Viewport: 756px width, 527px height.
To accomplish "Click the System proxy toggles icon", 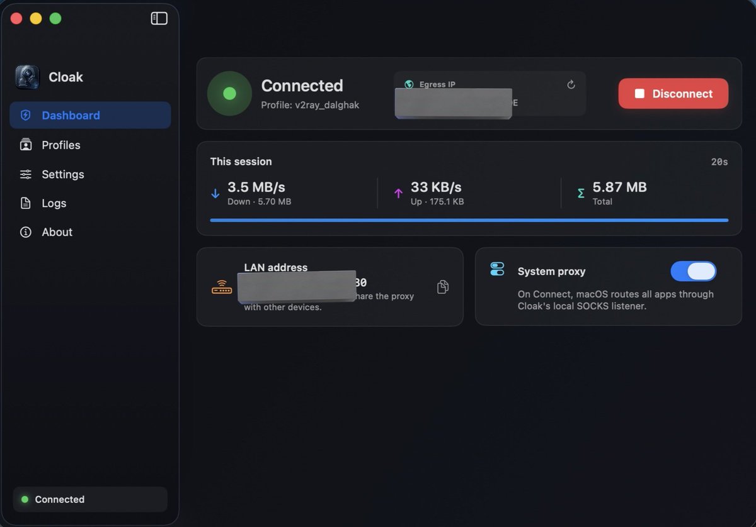I will 497,269.
